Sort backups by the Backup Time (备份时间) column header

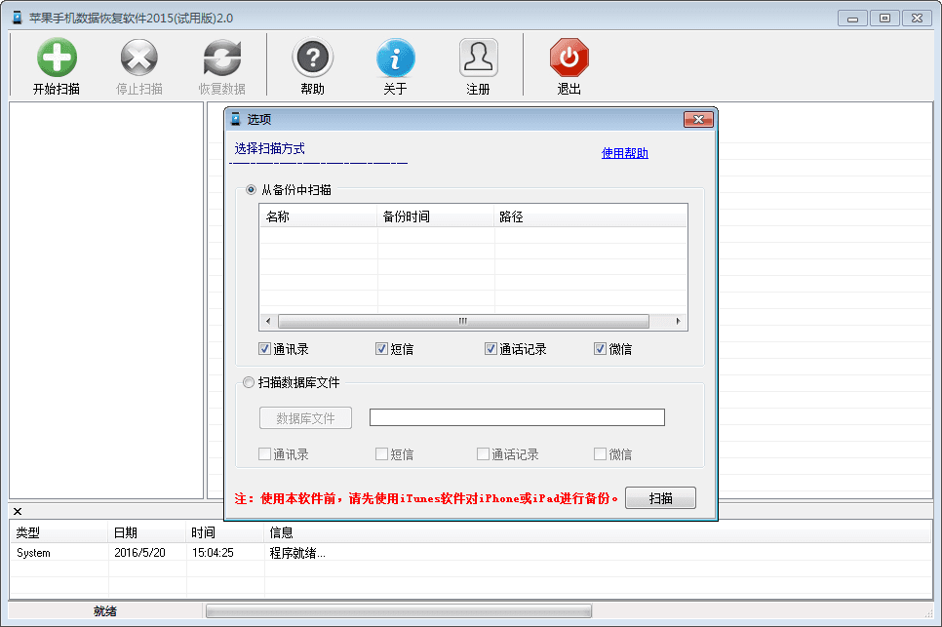click(435, 216)
